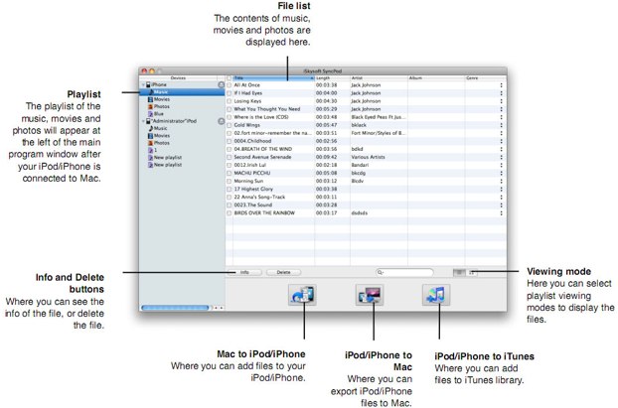This screenshot has width=618, height=408.
Task: Select the song 0023.The Sound
Action: pos(253,204)
